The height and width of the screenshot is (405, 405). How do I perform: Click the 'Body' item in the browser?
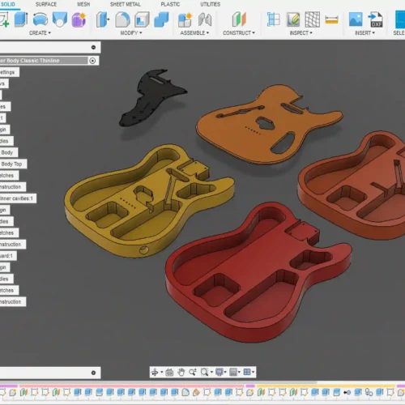tap(9, 152)
